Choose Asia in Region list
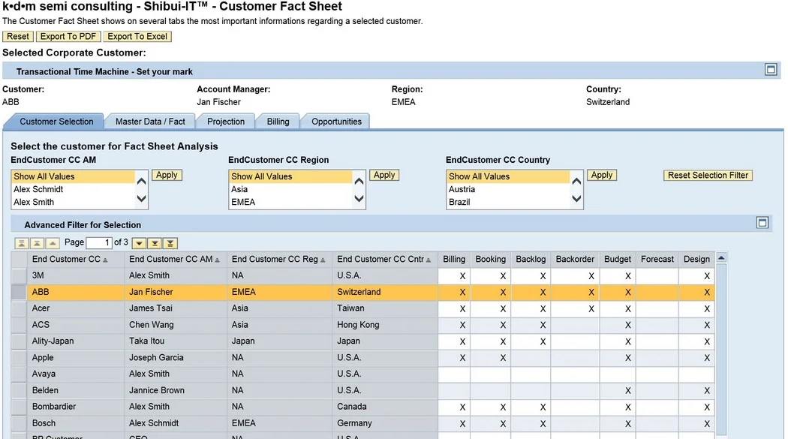 (x=291, y=189)
